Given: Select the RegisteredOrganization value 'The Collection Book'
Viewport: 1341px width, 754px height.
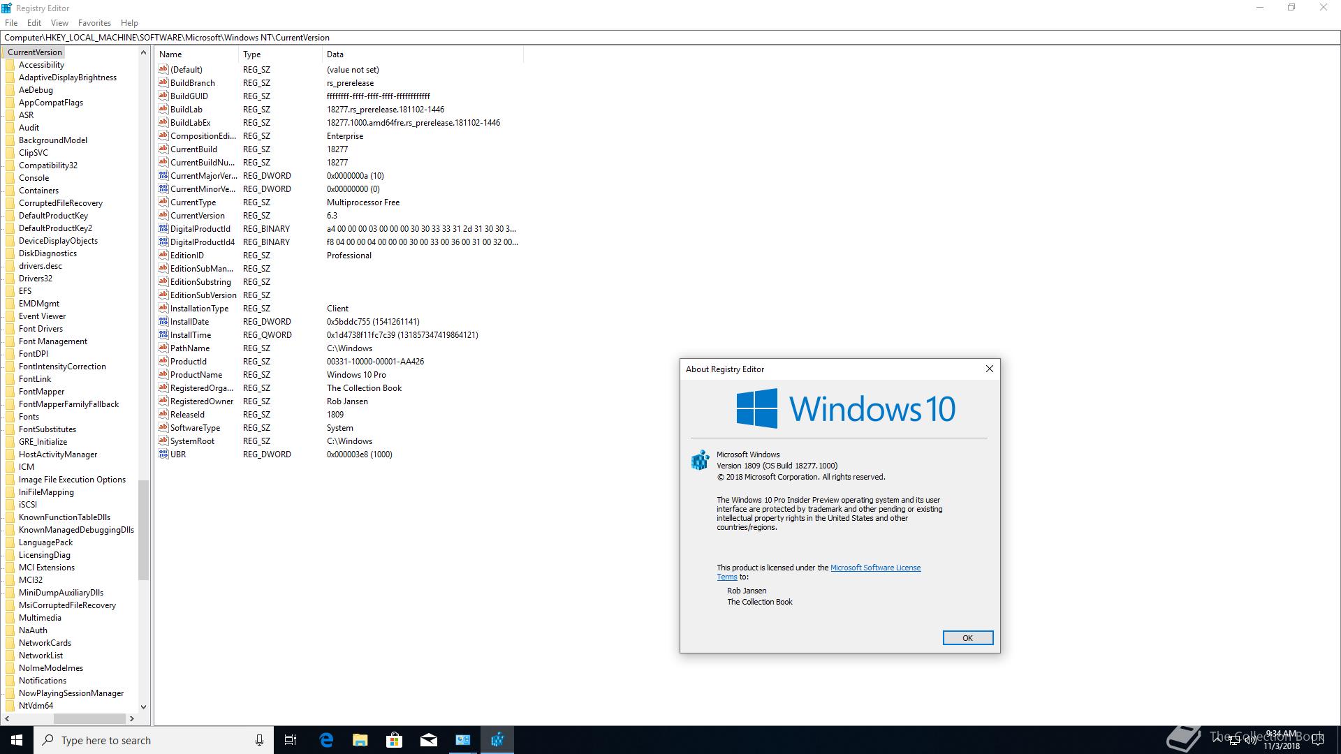Looking at the screenshot, I should (x=364, y=387).
